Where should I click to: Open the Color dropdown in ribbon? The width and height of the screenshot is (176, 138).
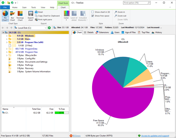[66, 15]
